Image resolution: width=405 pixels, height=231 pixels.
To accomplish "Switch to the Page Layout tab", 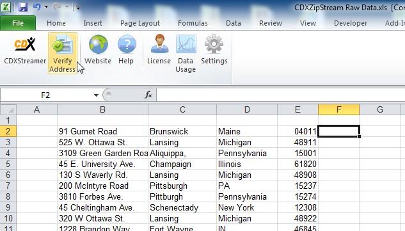I will [140, 23].
